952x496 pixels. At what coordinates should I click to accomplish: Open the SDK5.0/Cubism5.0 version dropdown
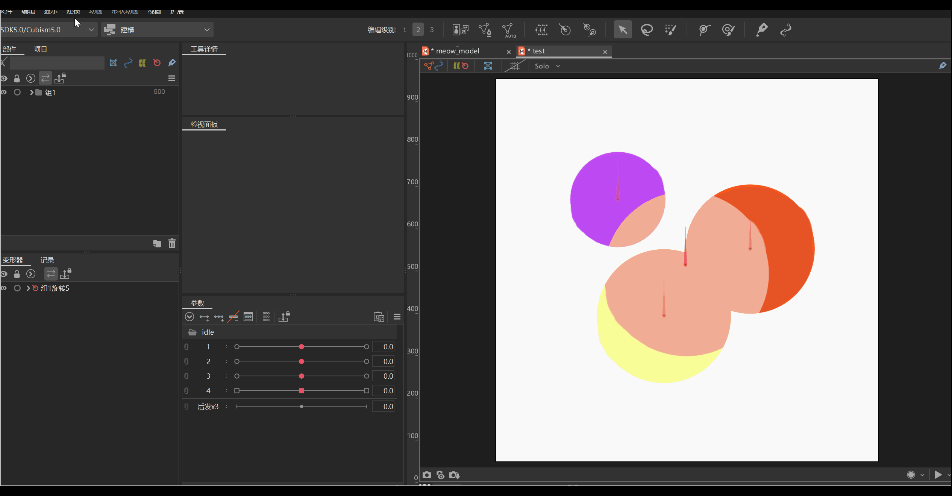pos(48,30)
